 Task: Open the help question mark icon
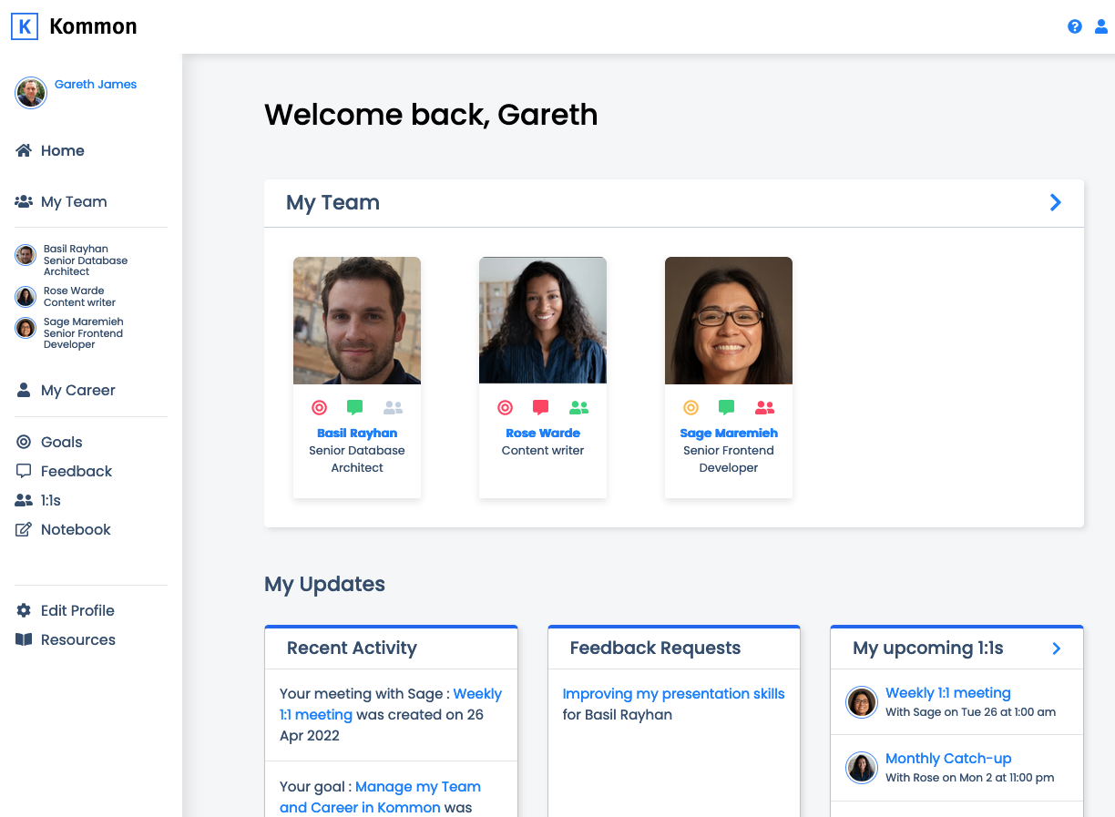coord(1075,26)
